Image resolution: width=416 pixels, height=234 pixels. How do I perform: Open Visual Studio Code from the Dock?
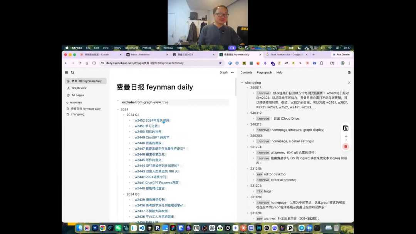(x=142, y=228)
